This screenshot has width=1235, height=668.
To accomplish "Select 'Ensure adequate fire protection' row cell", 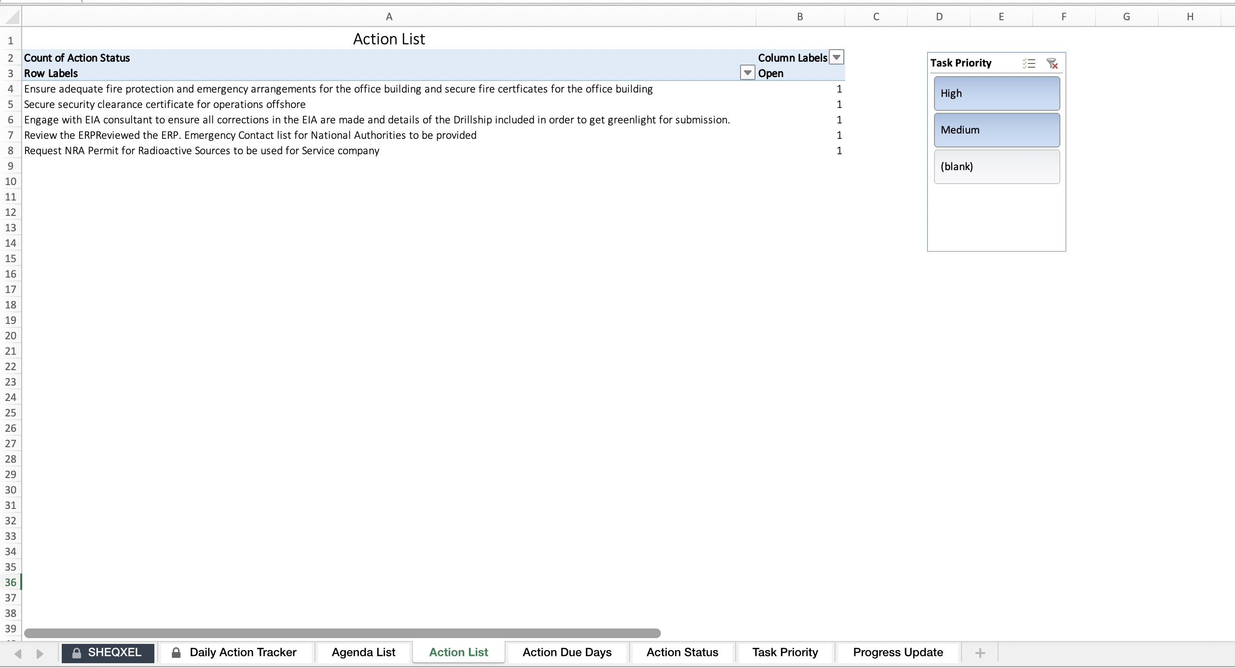I will point(389,89).
